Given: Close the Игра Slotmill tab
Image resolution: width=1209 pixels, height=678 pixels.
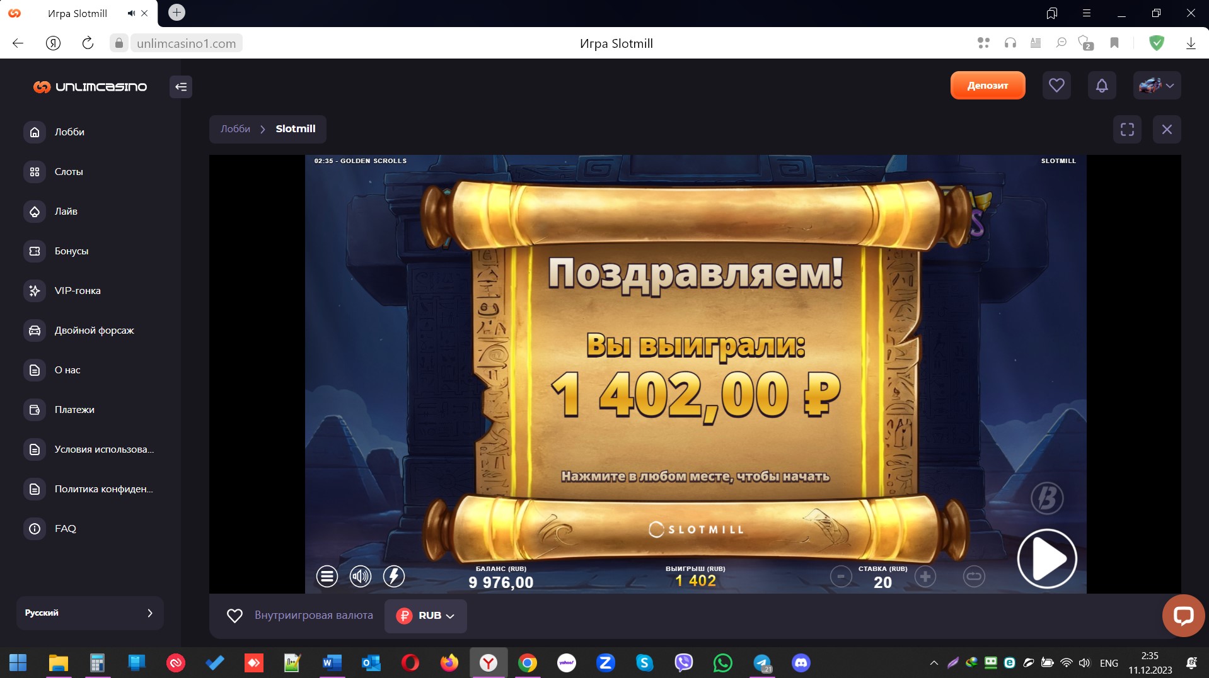Looking at the screenshot, I should 144,13.
